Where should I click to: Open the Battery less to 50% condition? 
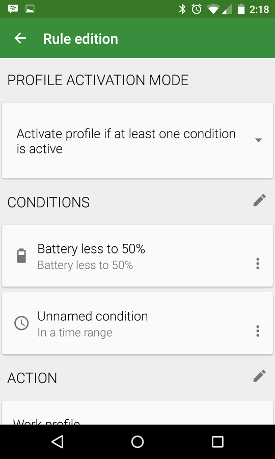point(137,256)
